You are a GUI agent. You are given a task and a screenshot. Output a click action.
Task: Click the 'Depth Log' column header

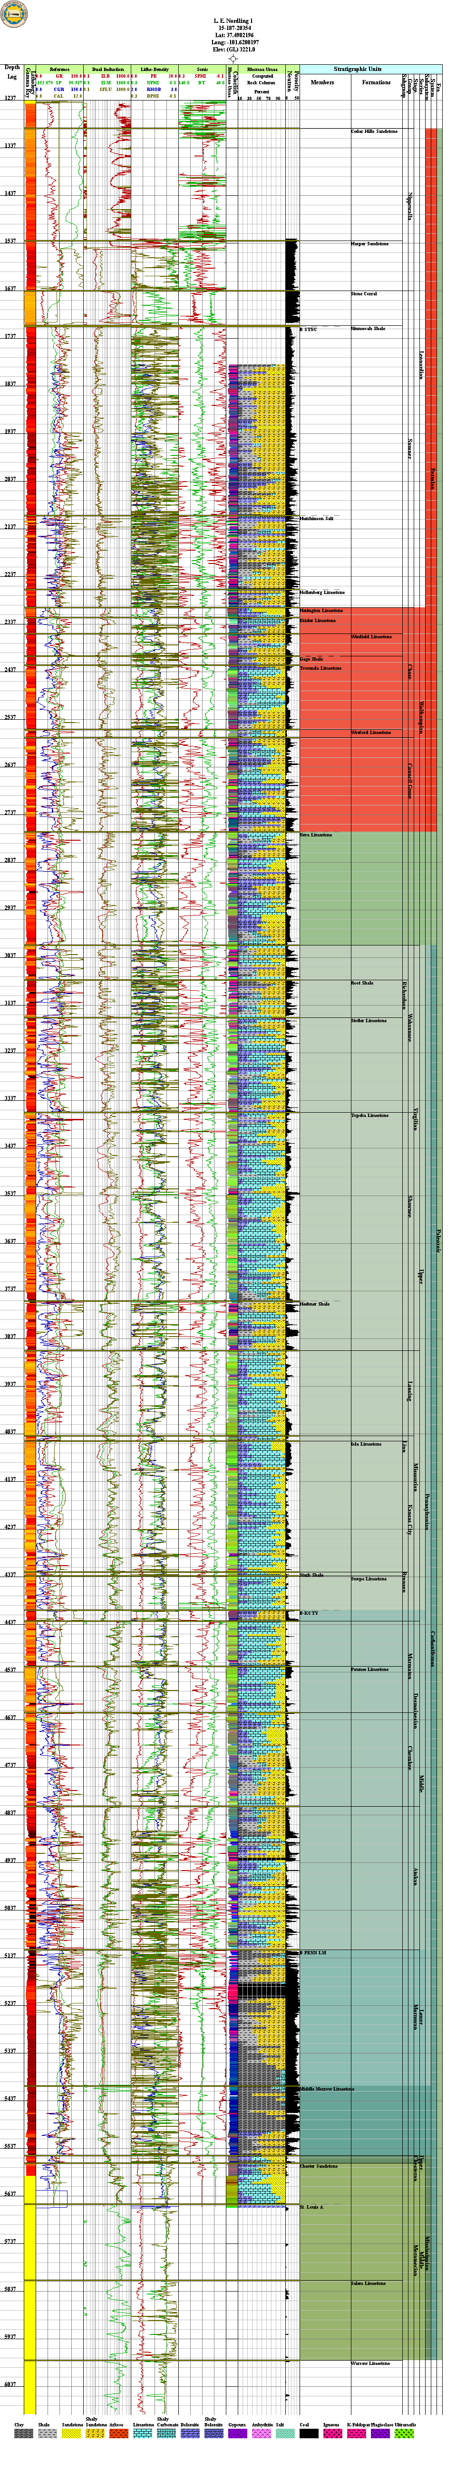coord(11,72)
